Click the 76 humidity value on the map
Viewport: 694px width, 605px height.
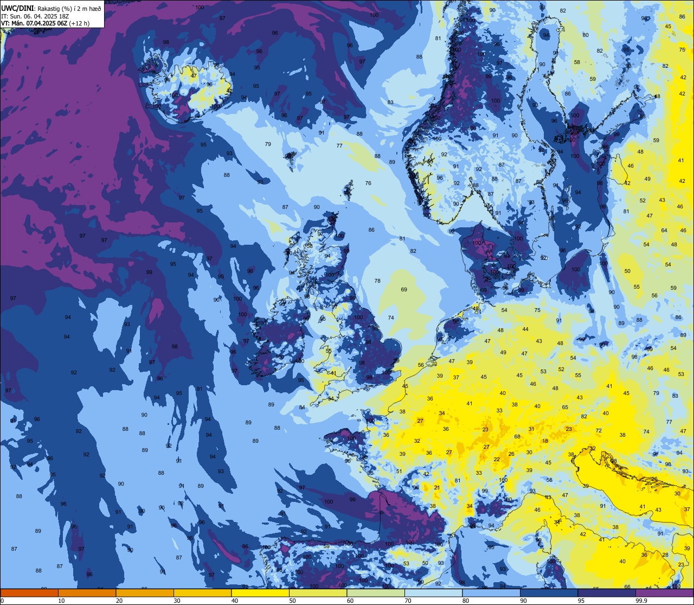coord(368,183)
